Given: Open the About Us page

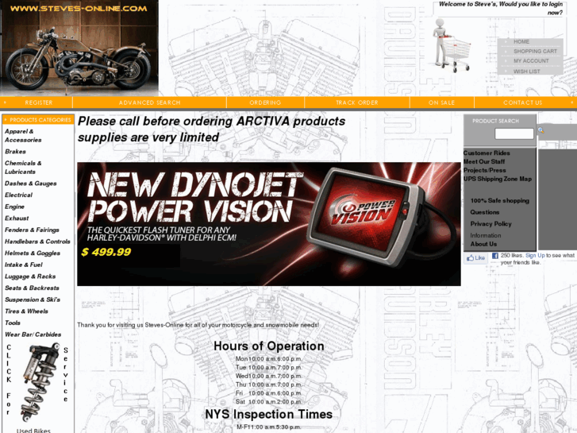Looking at the screenshot, I should point(483,244).
